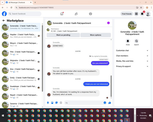
Task: Open Savanna conversation in list
Action: click(21, 105)
